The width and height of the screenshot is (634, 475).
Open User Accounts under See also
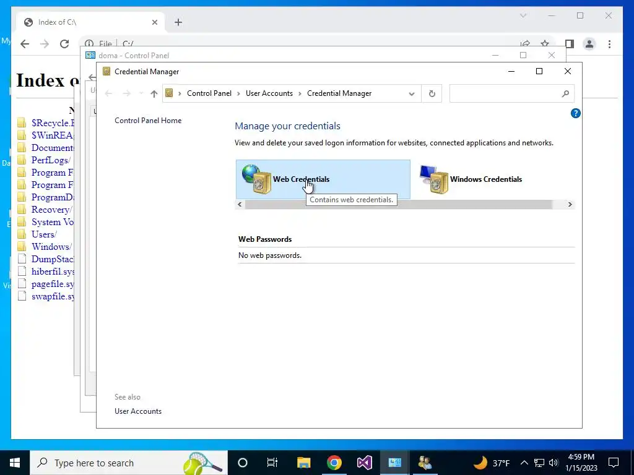(x=138, y=411)
